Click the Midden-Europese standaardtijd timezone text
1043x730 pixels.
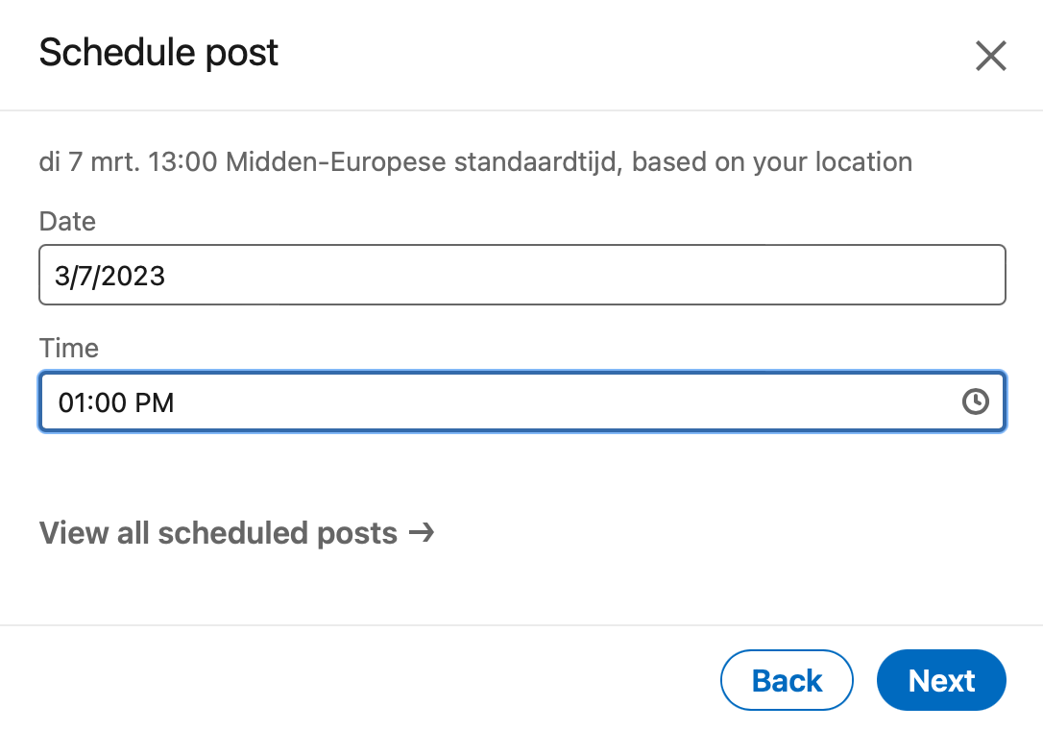(x=424, y=161)
